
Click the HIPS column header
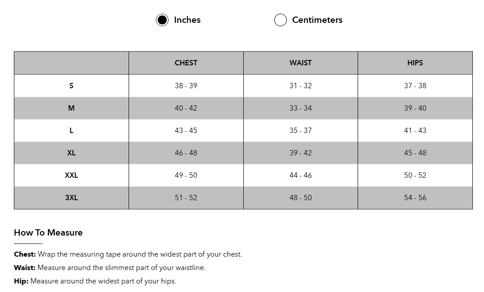(x=415, y=63)
